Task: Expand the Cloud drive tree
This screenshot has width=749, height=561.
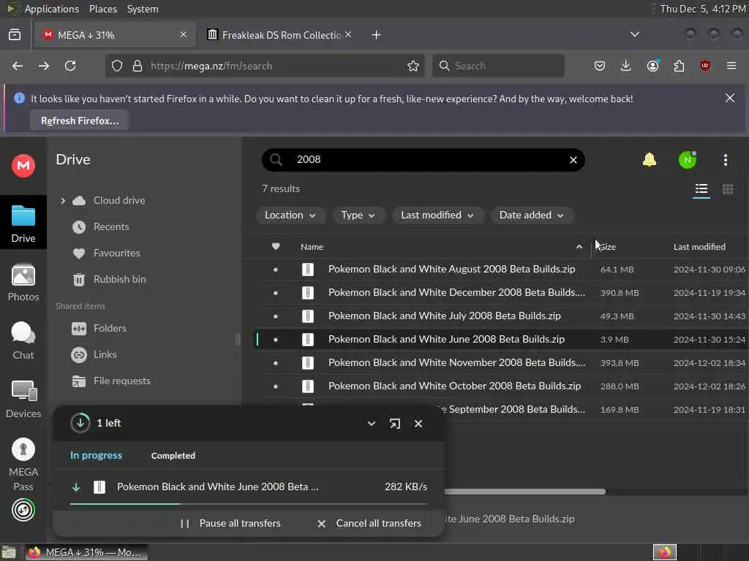Action: coord(63,201)
